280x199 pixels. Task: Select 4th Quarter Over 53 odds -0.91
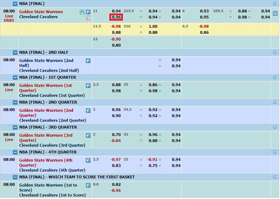[x=152, y=159]
